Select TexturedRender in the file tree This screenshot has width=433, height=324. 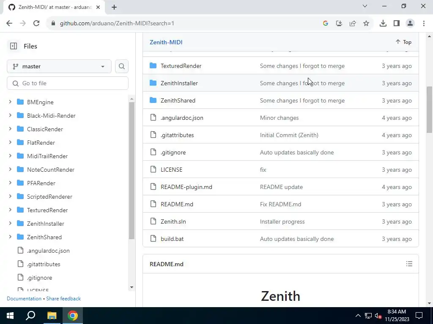[47, 210]
